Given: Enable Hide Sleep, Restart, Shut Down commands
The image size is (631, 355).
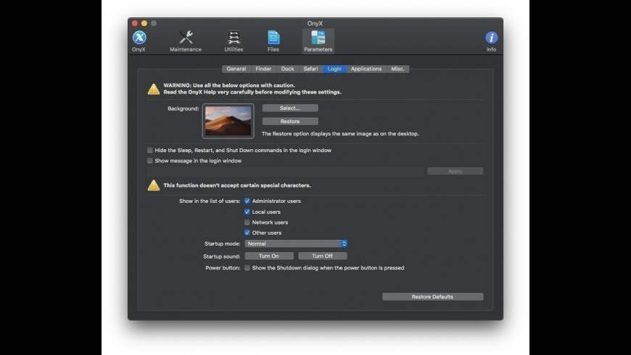Looking at the screenshot, I should coord(150,150).
